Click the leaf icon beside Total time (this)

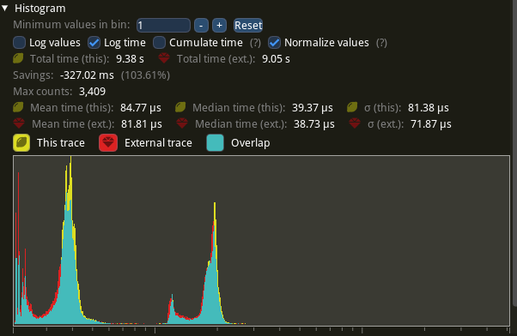[x=19, y=58]
